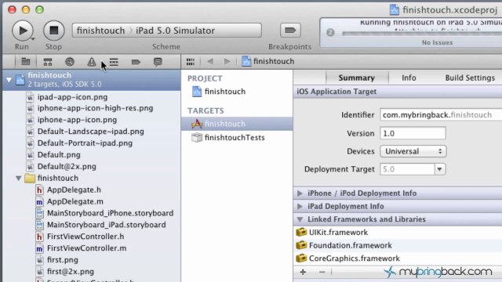Screen dimensions: 502x282
Task: Open FirstViewController.h
Action: coord(85,237)
